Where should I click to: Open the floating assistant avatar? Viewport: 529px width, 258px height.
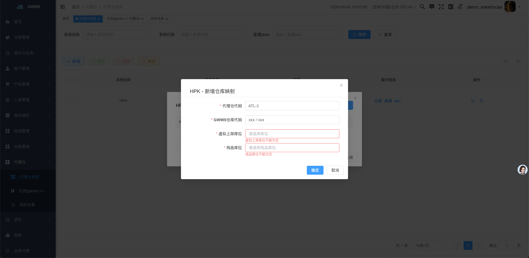(523, 170)
